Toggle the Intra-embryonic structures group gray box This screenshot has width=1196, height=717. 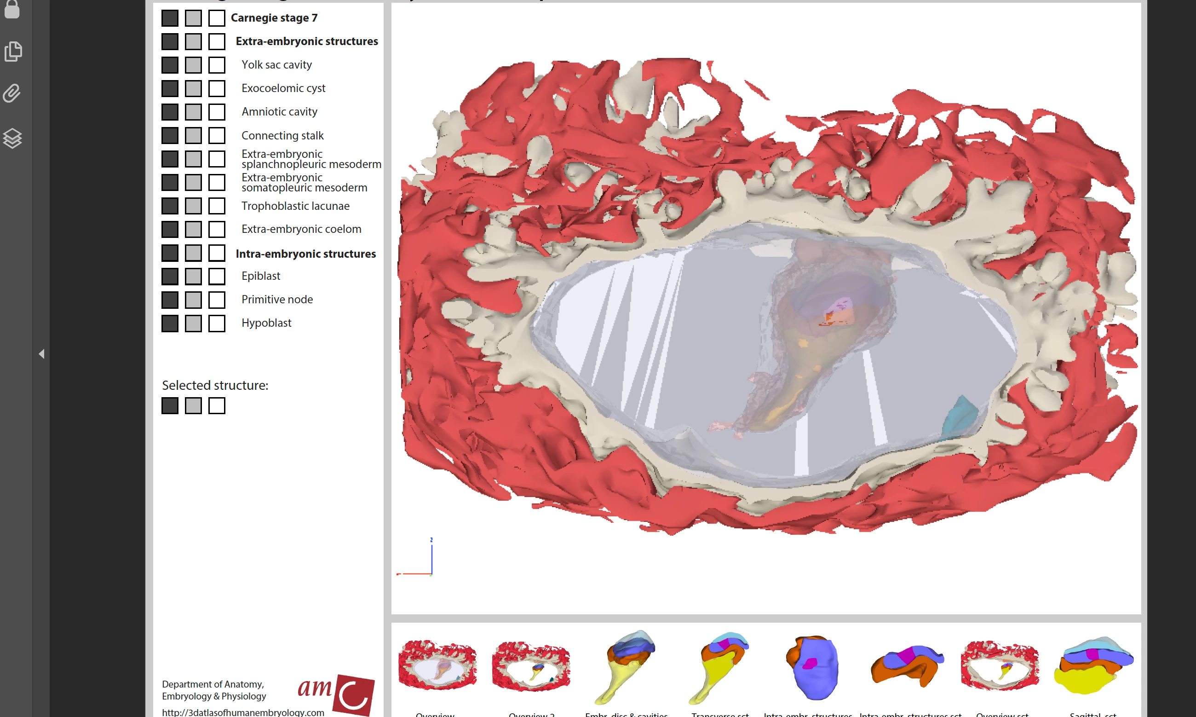point(193,253)
